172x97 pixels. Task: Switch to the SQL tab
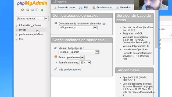[84, 8]
